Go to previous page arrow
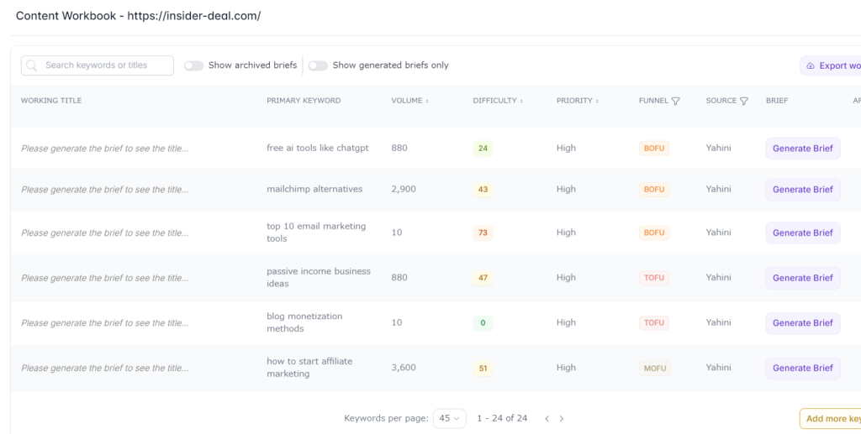The height and width of the screenshot is (434, 861). pos(547,419)
